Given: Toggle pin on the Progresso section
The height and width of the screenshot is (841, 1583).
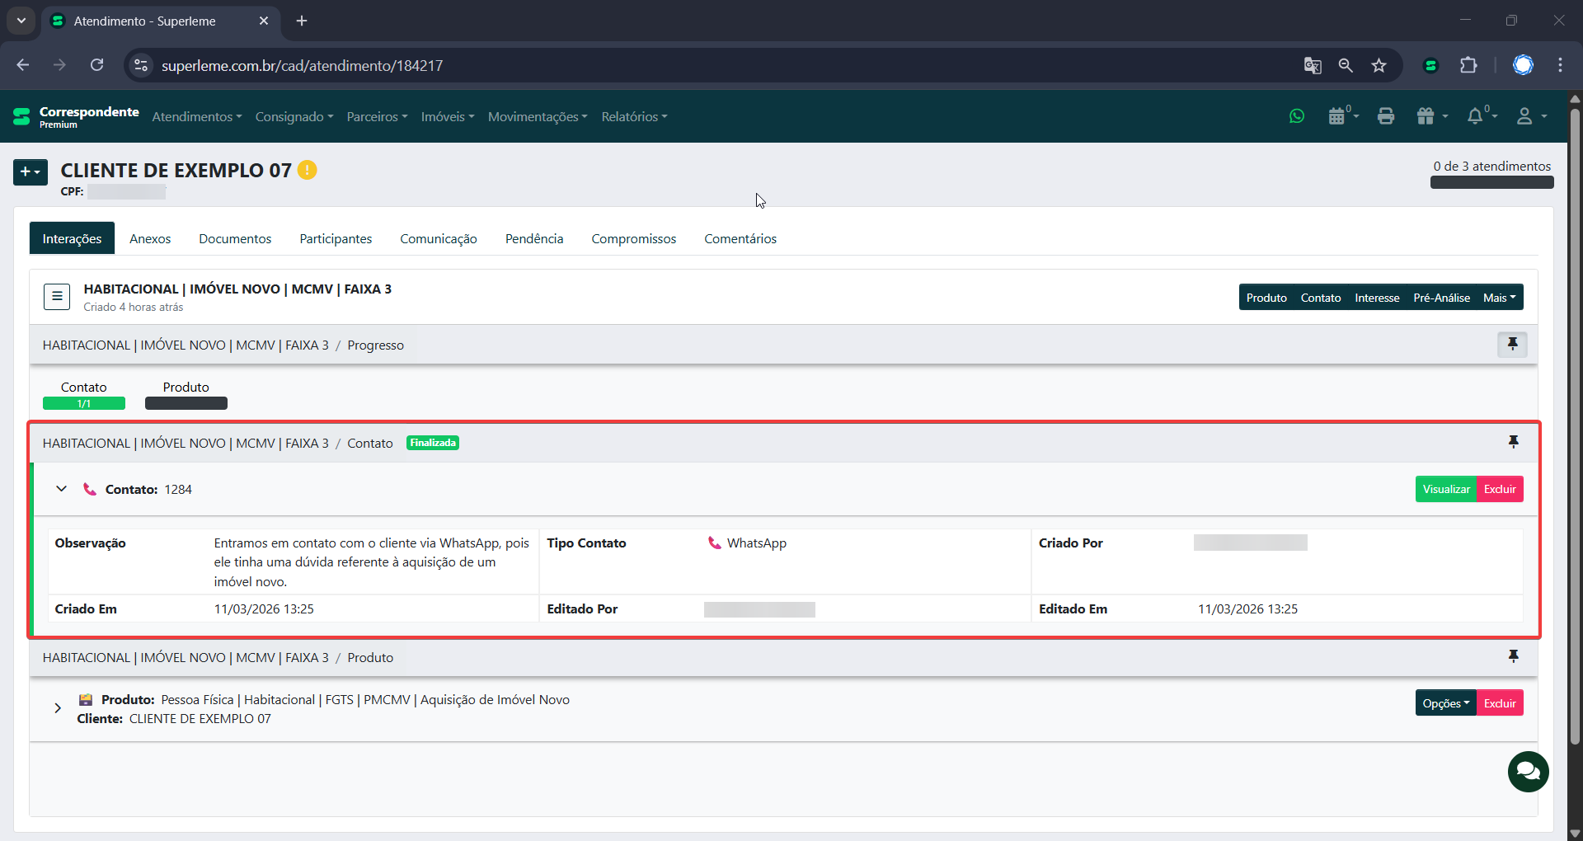Looking at the screenshot, I should click(1512, 344).
